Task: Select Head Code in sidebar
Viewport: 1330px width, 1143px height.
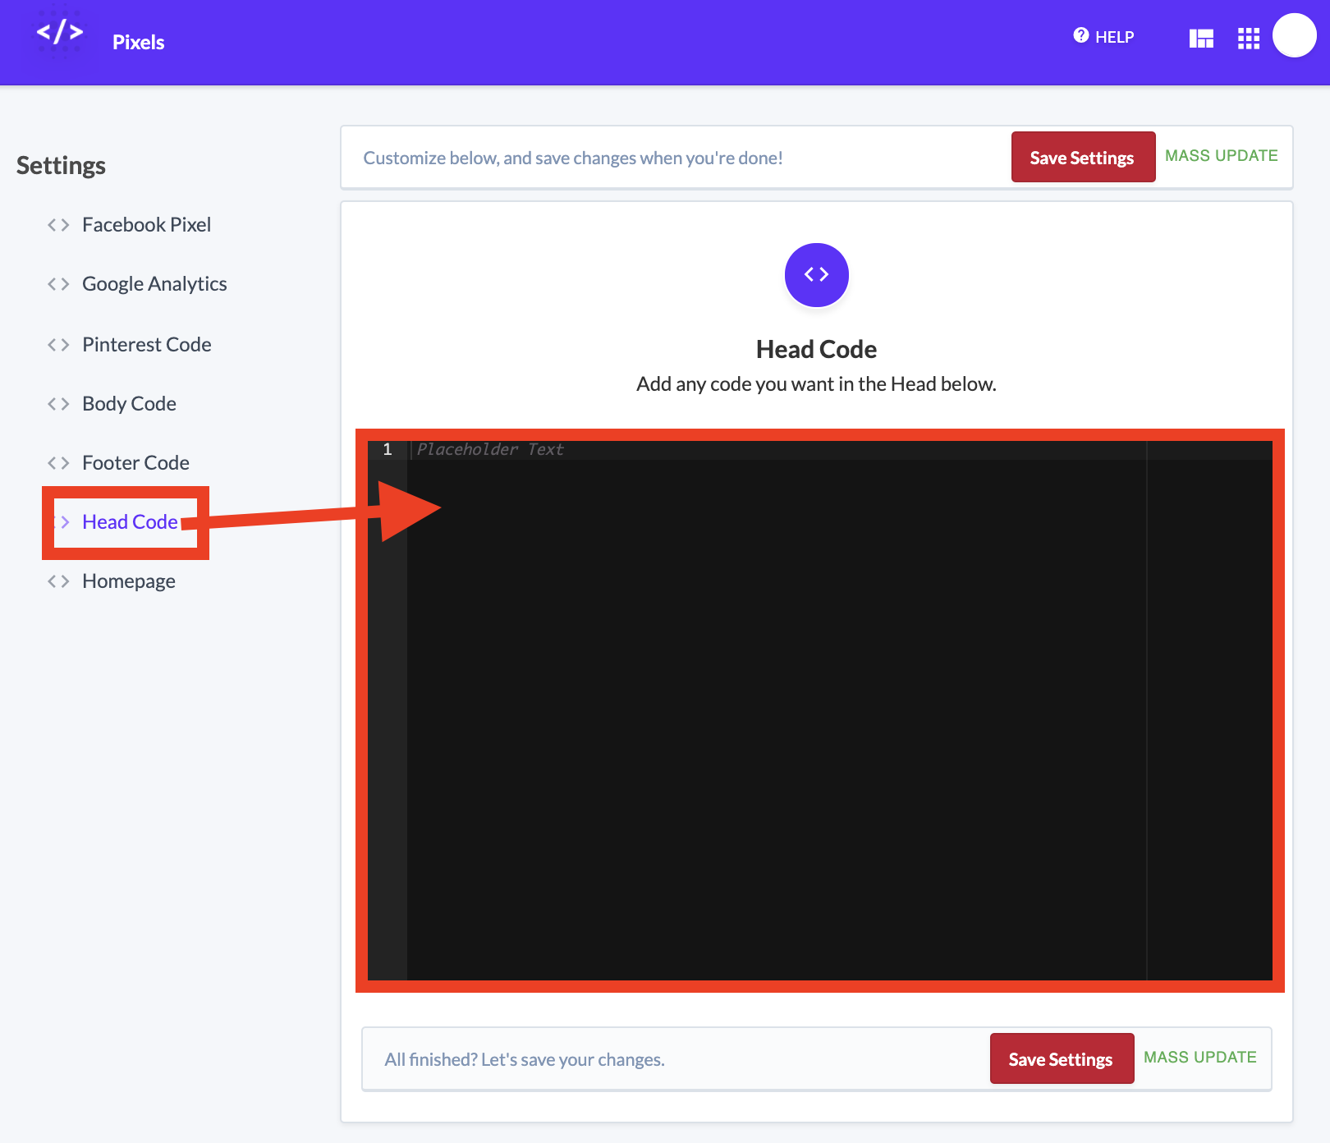Action: pos(130,522)
